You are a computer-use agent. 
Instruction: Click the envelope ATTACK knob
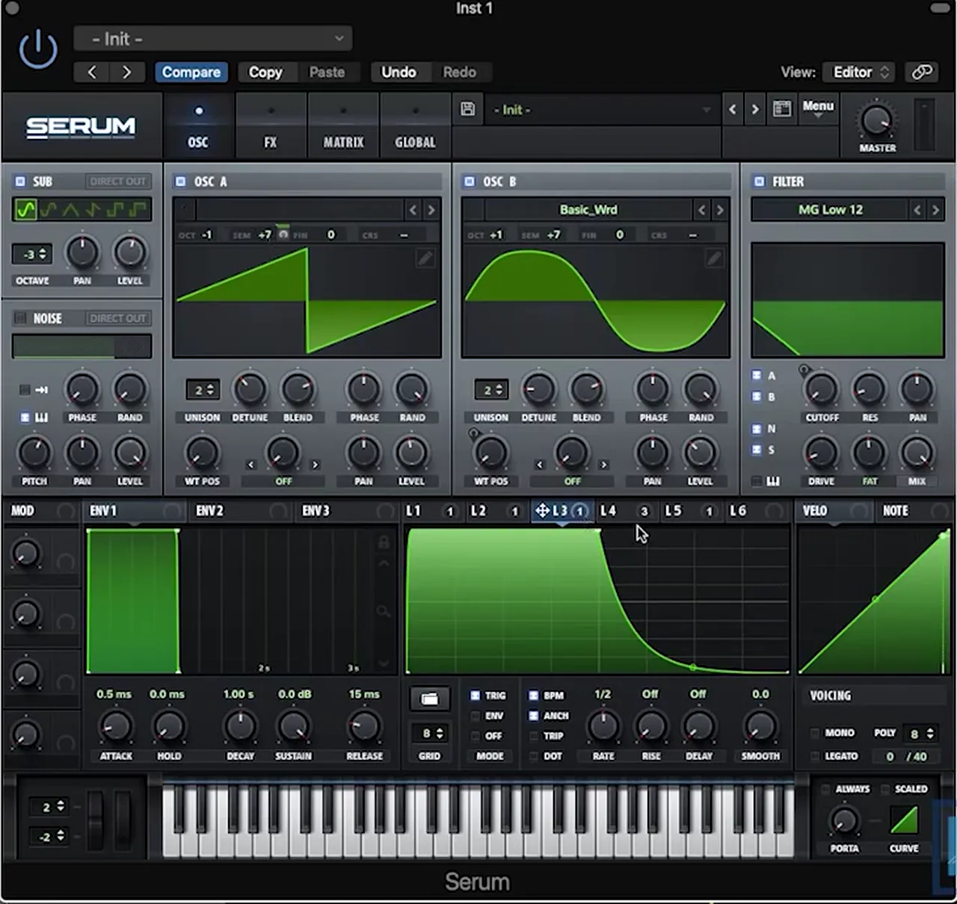point(116,726)
